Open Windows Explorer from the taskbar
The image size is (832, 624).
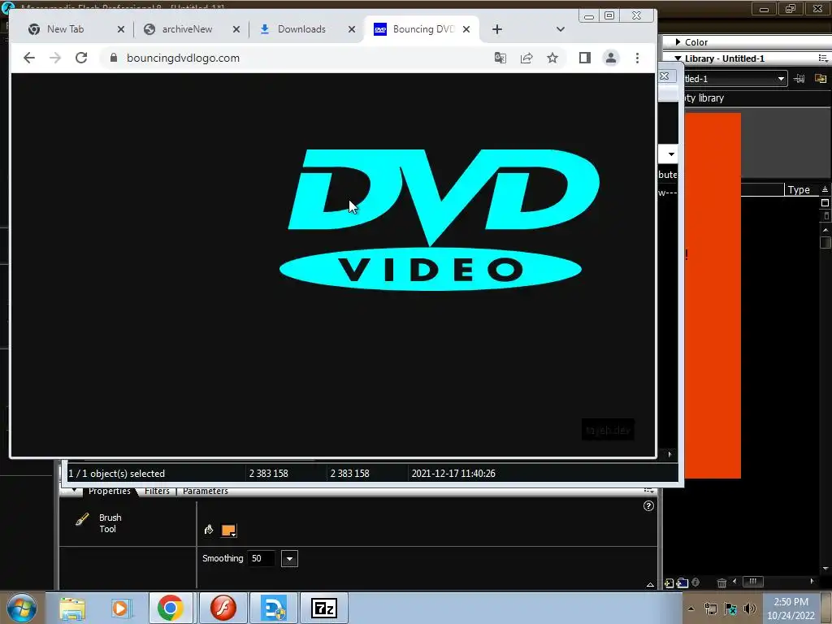tap(72, 608)
